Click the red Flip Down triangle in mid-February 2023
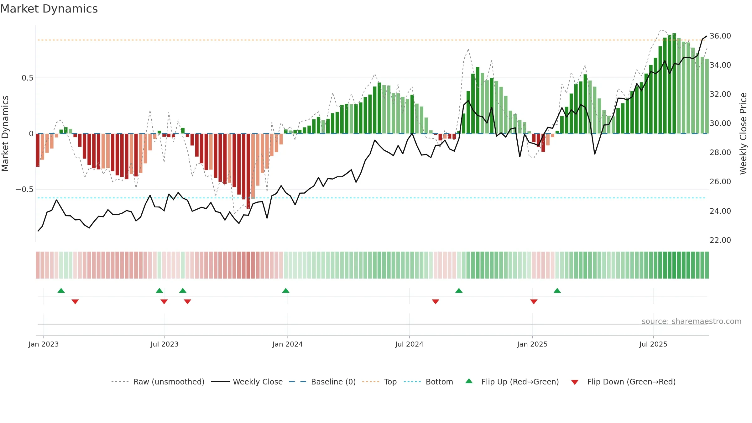Screen dimensions: 752x423 click(75, 302)
